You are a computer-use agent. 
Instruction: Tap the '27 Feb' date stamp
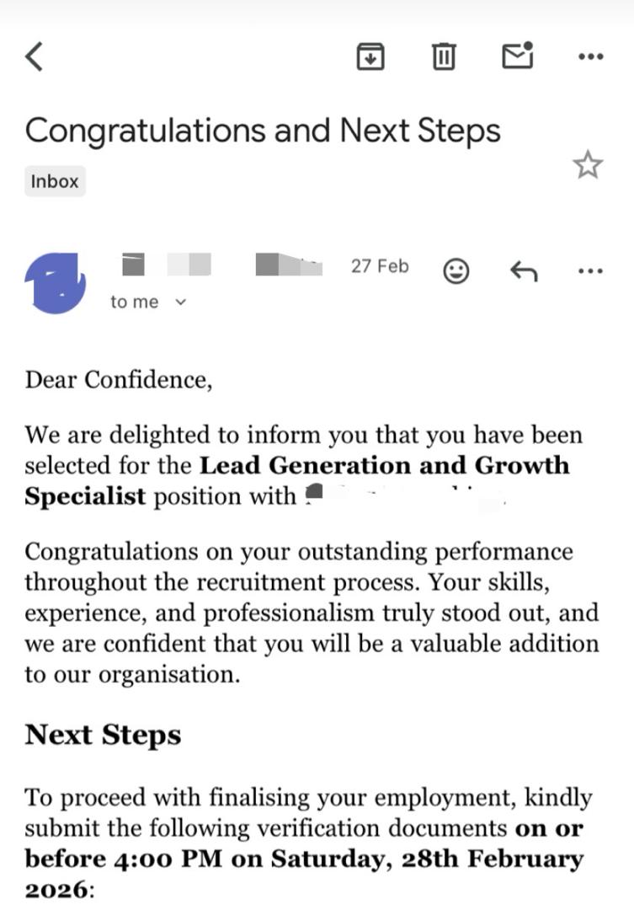click(380, 266)
